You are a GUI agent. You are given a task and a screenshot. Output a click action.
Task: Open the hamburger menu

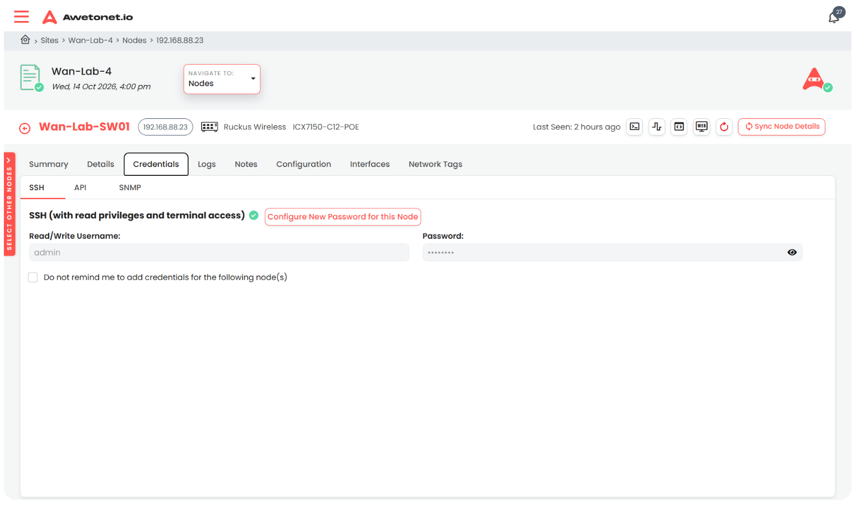click(x=22, y=17)
